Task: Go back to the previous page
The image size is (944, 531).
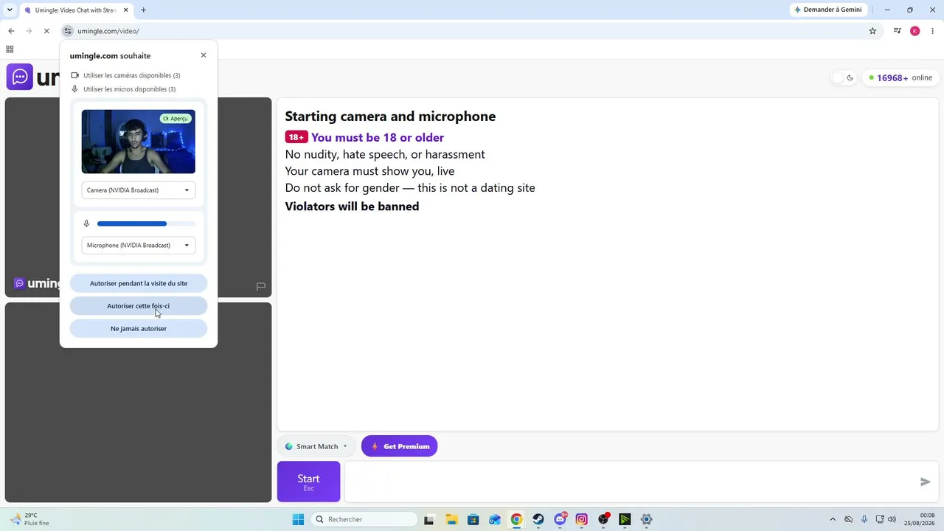Action: coord(11,31)
